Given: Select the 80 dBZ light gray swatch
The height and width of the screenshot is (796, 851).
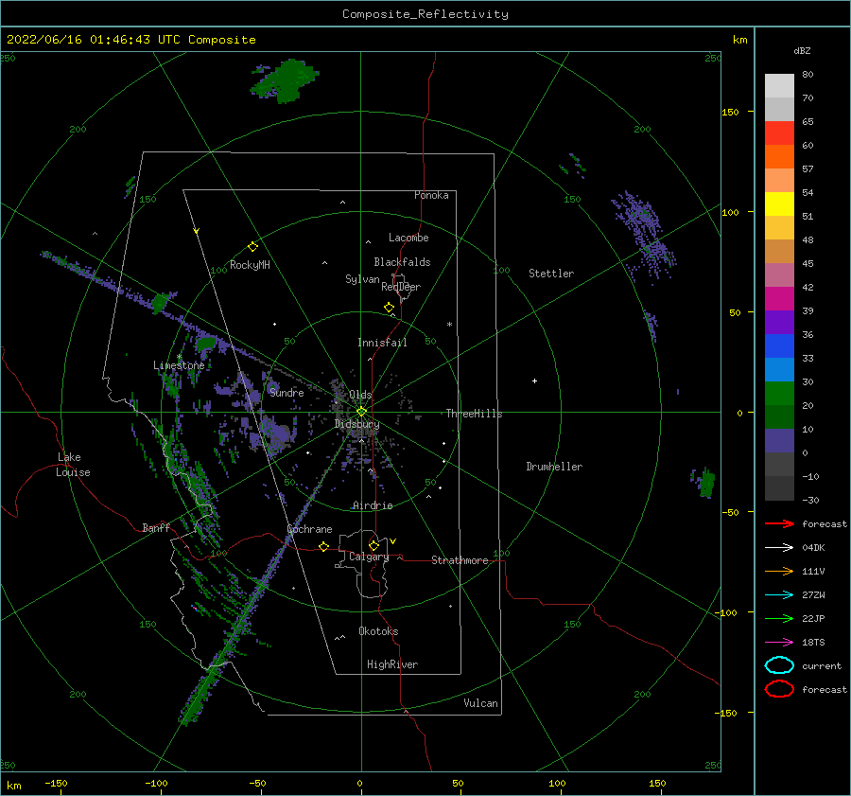Looking at the screenshot, I should (779, 85).
